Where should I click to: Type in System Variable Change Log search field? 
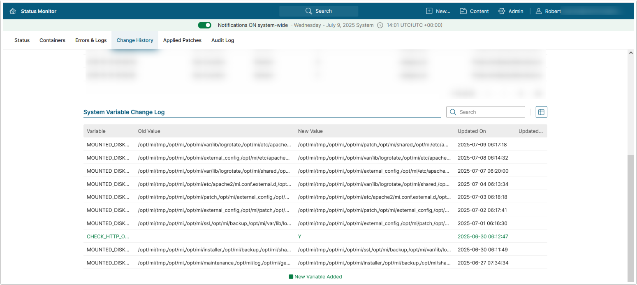[x=489, y=112]
